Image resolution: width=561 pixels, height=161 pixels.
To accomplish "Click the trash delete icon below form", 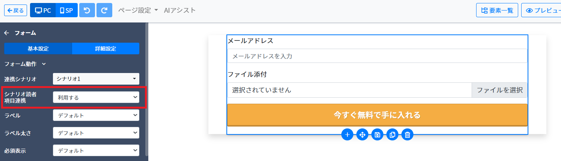I will click(x=407, y=135).
